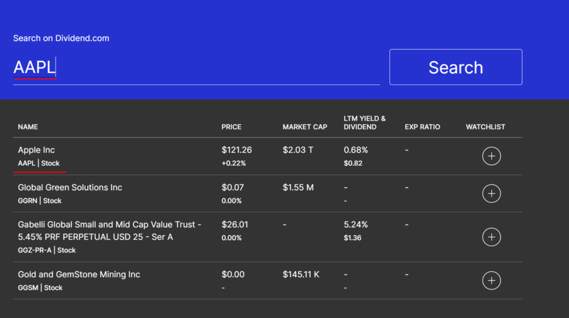
Task: Open Gold and GemStone Mining Inc result
Action: tap(79, 275)
